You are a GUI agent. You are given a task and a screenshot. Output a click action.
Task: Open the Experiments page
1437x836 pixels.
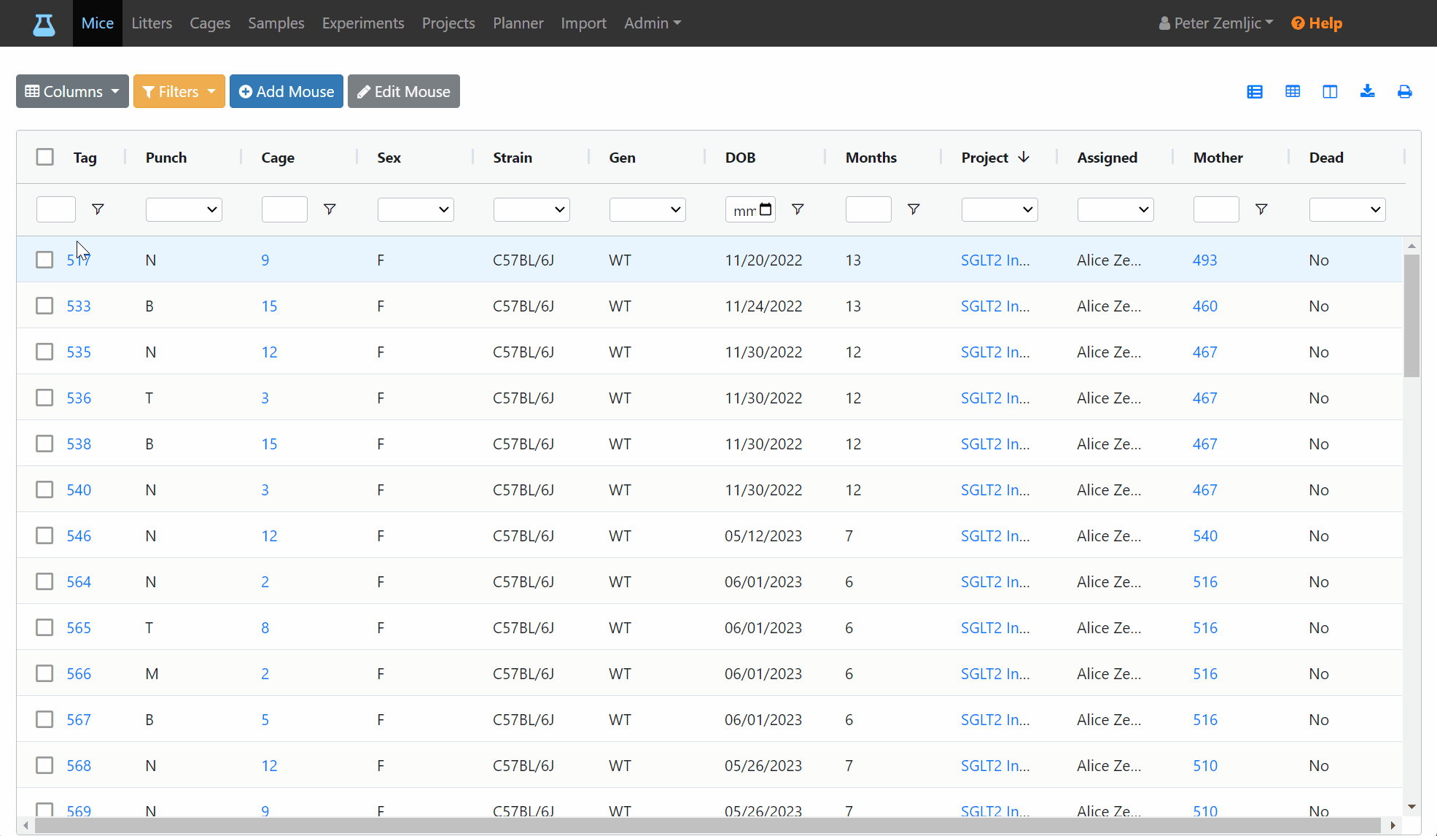coord(363,23)
